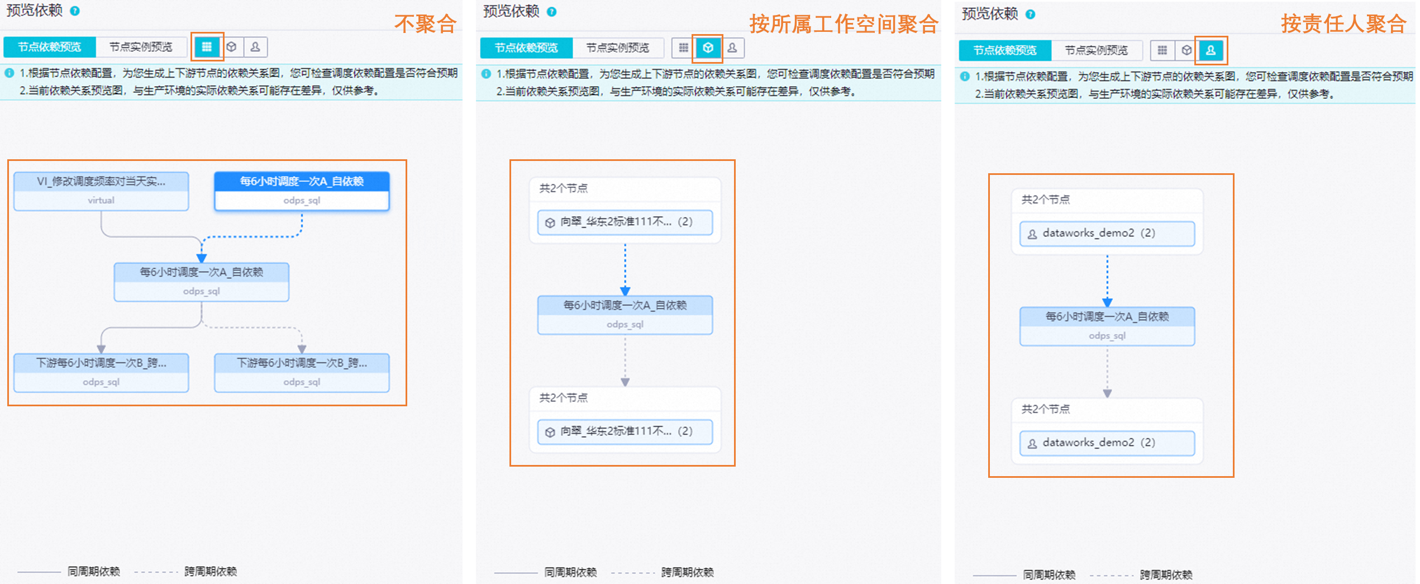The height and width of the screenshot is (584, 1420).
Task: Click cube icon inside upper workspace group row
Action: coord(550,222)
